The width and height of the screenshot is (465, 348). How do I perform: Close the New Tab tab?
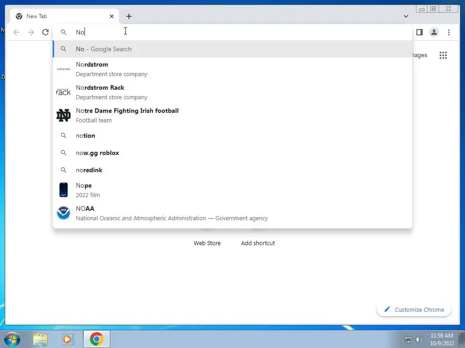coord(112,16)
